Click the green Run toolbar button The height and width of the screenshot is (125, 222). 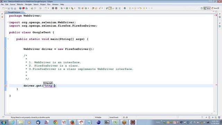coord(67,8)
